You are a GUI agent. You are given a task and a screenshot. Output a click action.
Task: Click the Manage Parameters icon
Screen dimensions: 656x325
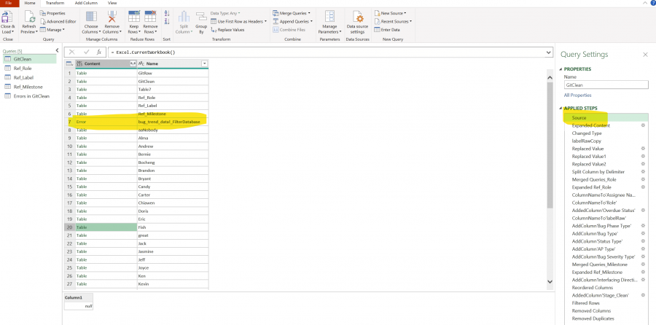pyautogui.click(x=329, y=17)
